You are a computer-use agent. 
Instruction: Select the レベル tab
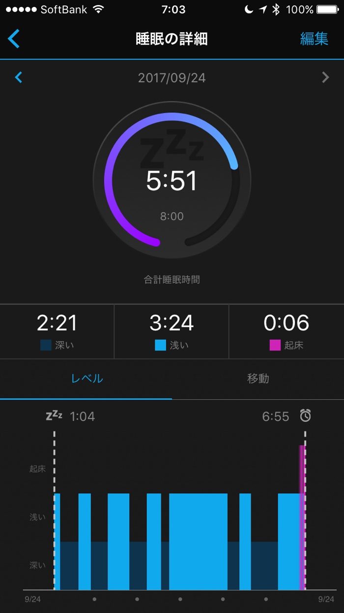pyautogui.click(x=86, y=379)
